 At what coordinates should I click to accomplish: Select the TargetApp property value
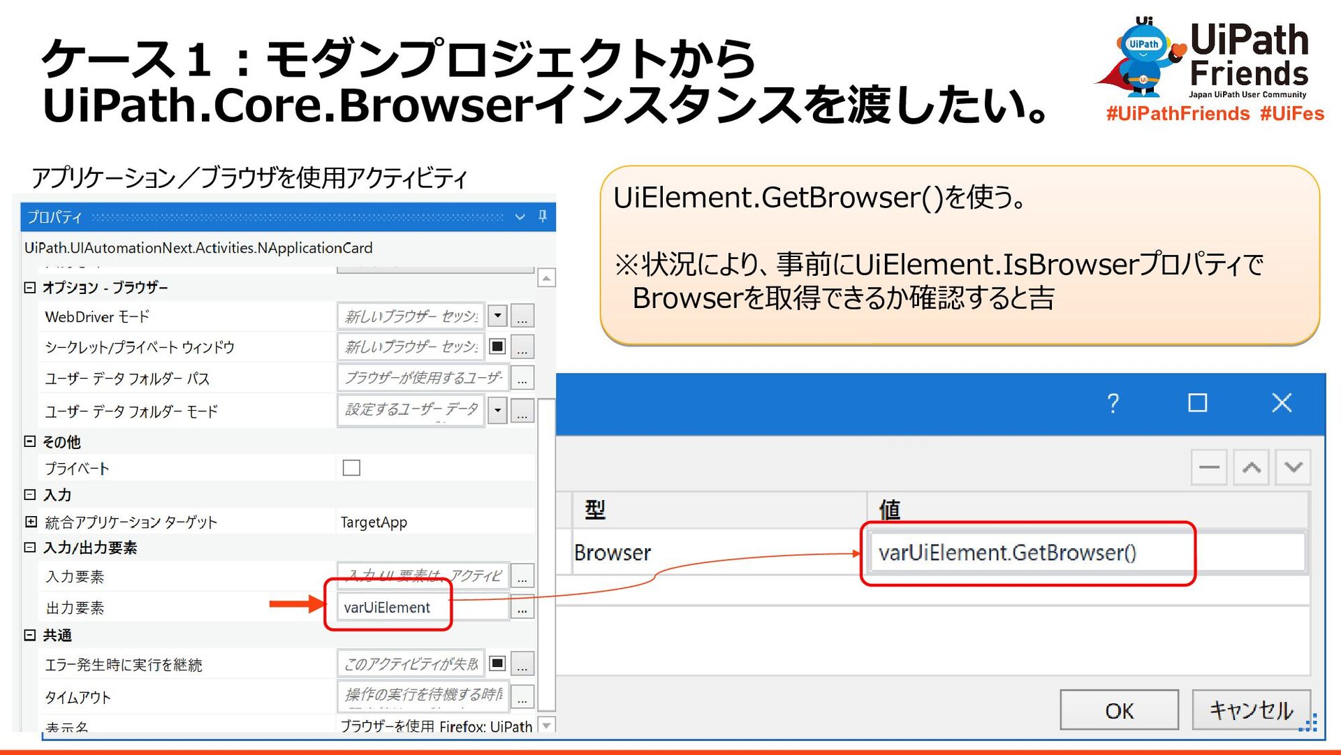(x=374, y=522)
